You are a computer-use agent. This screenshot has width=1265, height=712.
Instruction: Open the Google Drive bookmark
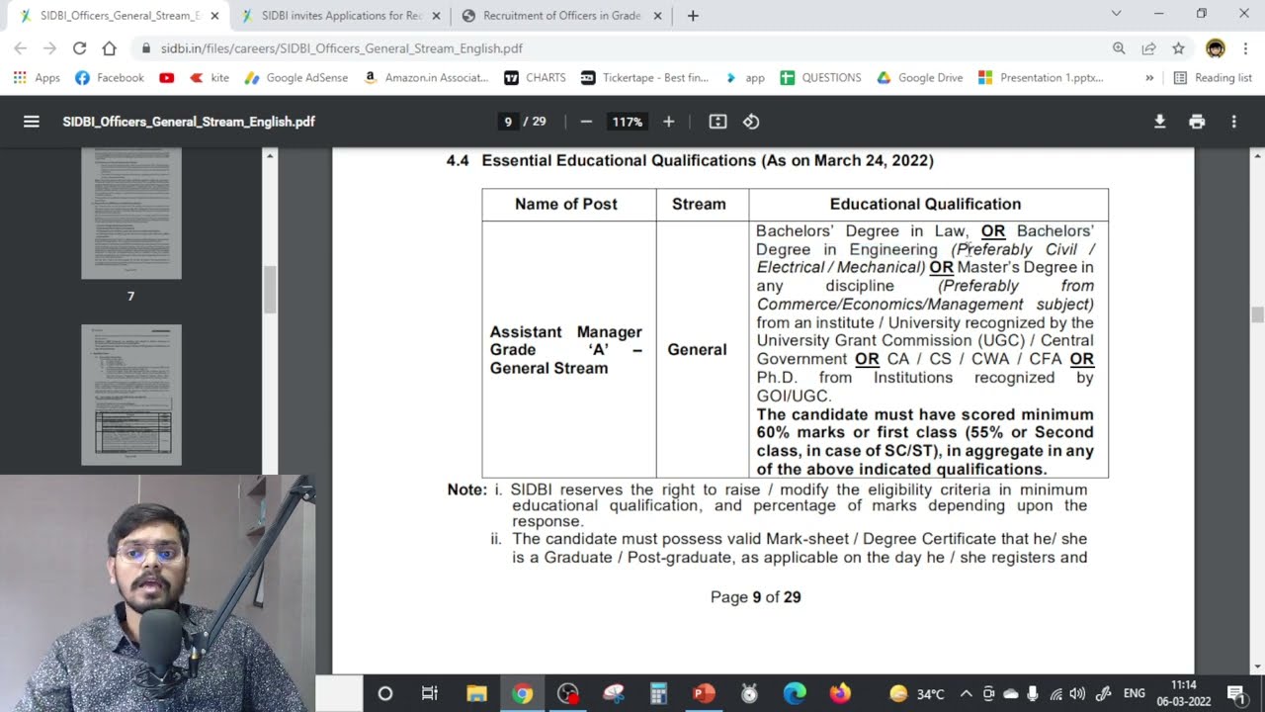(x=919, y=77)
